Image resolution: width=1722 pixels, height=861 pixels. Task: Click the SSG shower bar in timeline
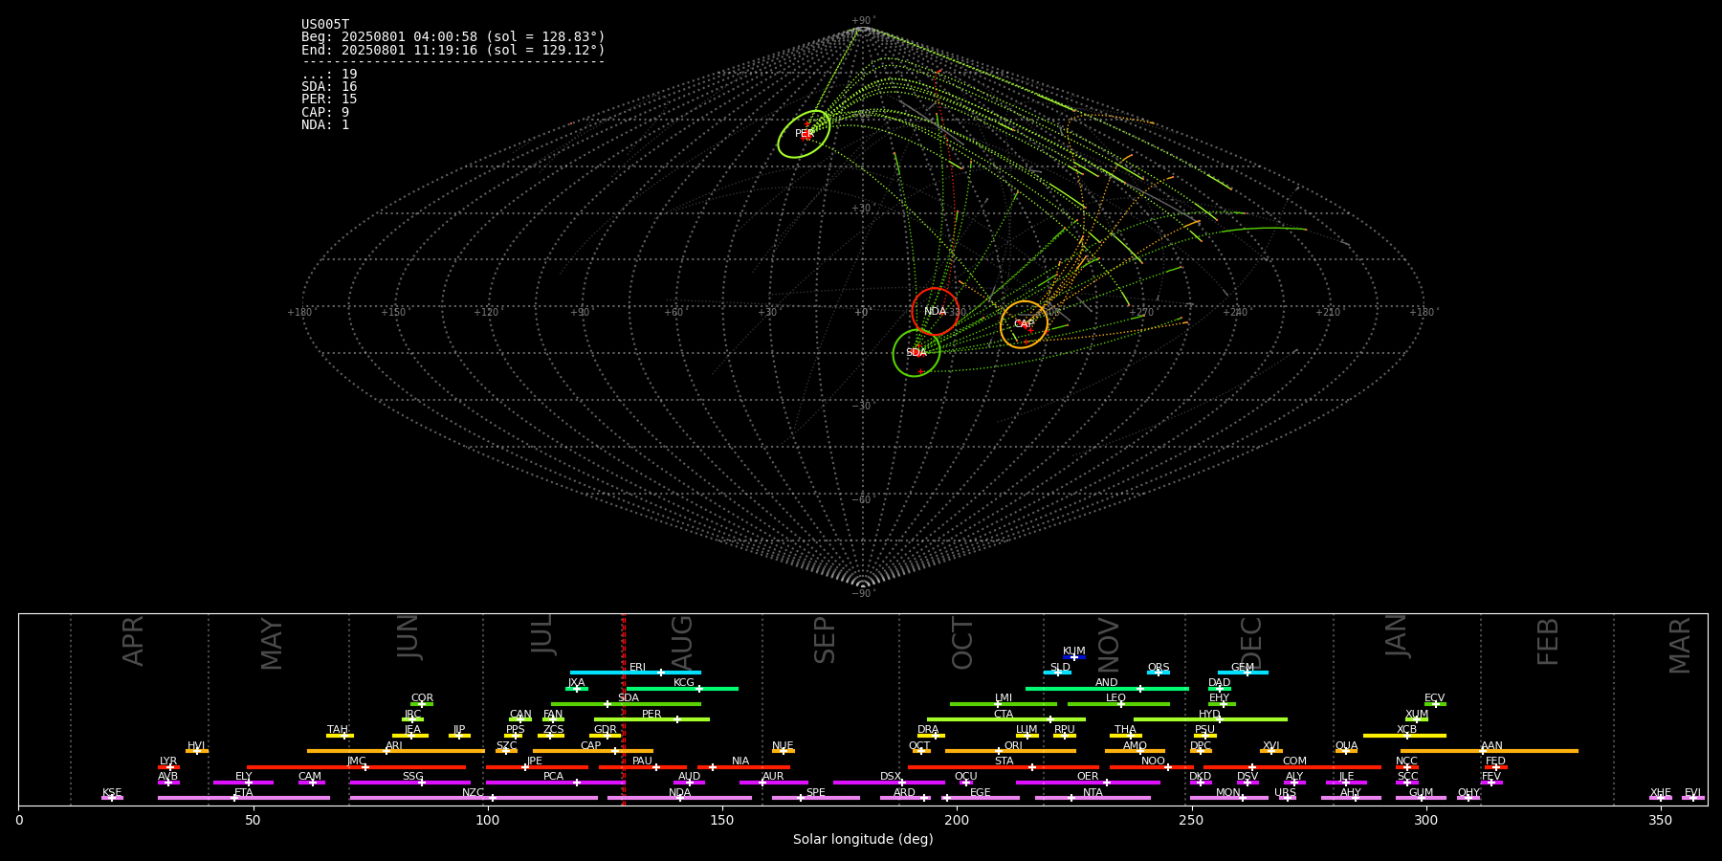(x=409, y=783)
